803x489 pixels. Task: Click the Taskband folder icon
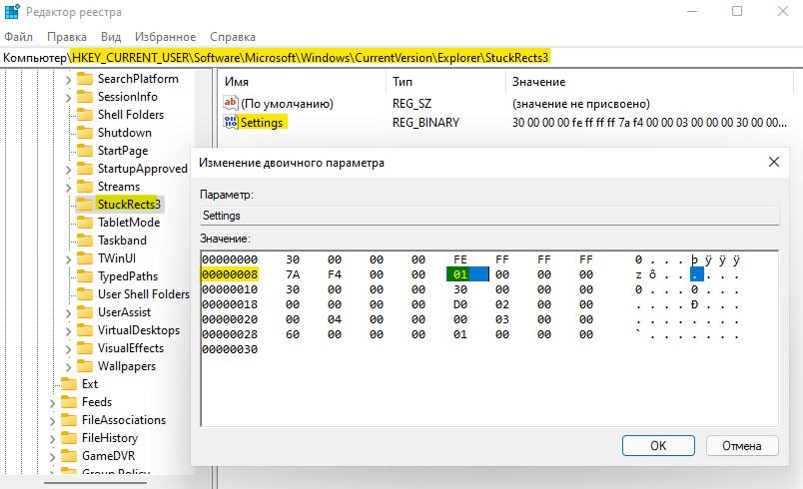click(85, 241)
